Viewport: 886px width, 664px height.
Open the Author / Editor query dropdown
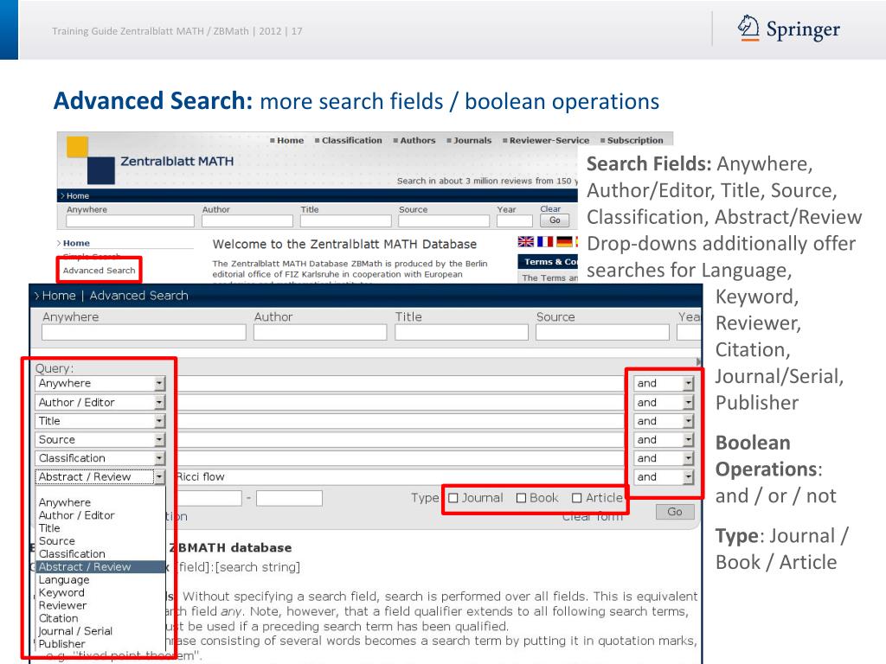(160, 403)
